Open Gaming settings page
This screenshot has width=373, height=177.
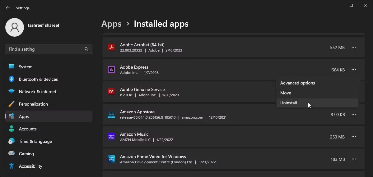pyautogui.click(x=49, y=153)
